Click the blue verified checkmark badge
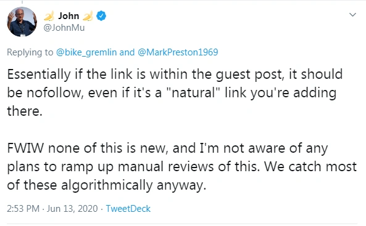 click(101, 16)
